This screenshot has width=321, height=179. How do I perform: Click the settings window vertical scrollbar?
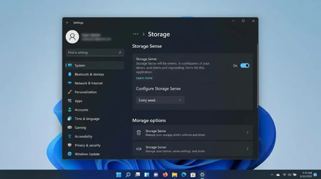pyautogui.click(x=257, y=76)
